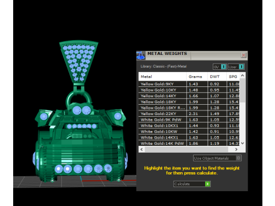The width and height of the screenshot is (275, 206).
Task: Click the horizontal scrollbar thumb of metal list
Action: point(186,149)
